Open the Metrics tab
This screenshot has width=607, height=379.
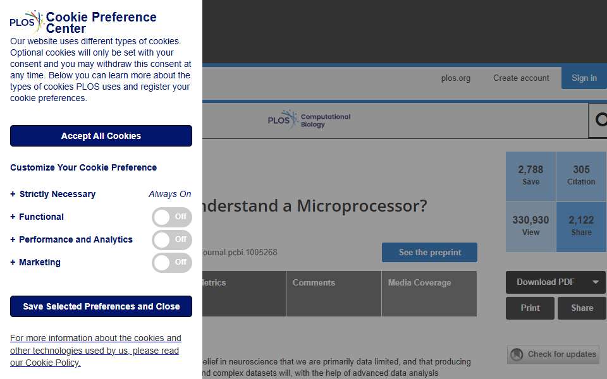pos(244,294)
